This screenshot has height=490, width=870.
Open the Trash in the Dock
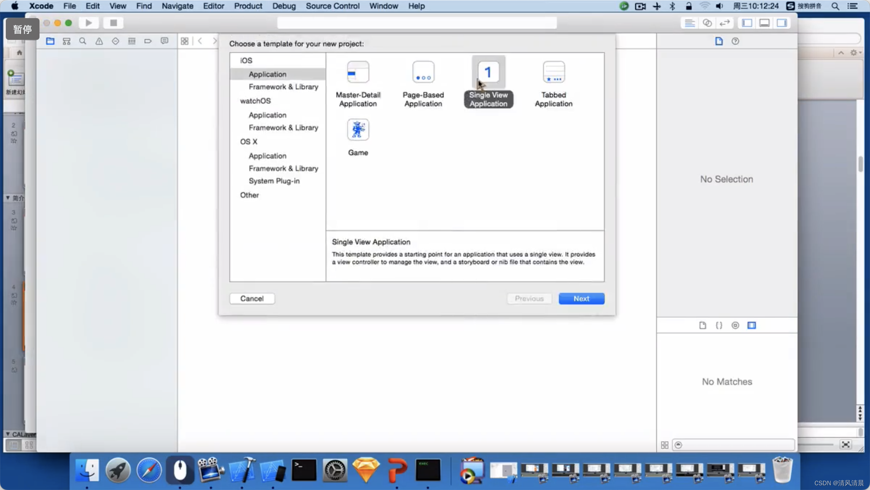click(783, 470)
